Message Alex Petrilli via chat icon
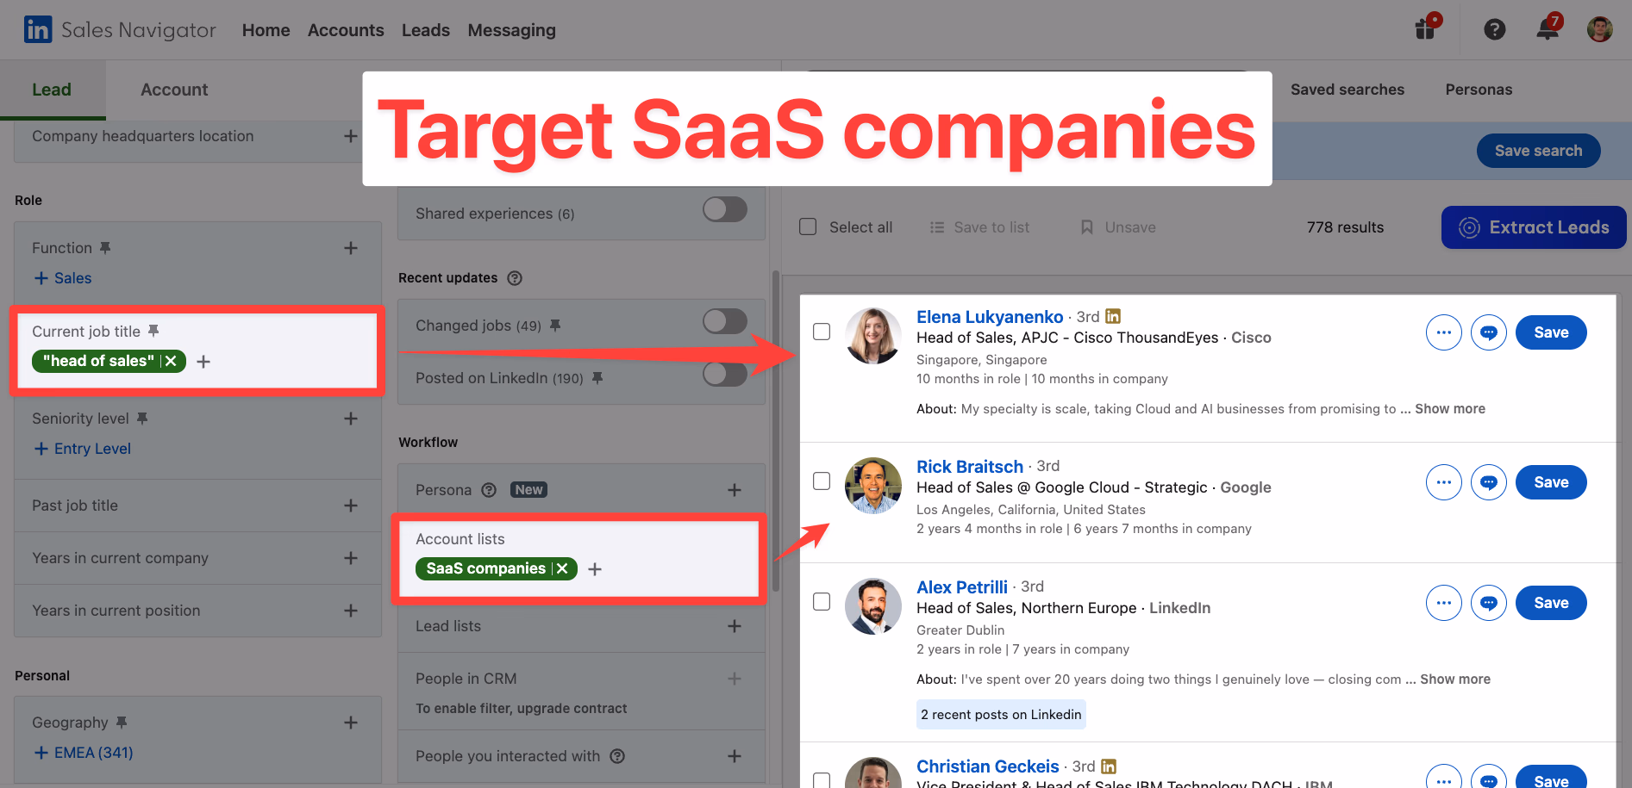 click(1489, 603)
